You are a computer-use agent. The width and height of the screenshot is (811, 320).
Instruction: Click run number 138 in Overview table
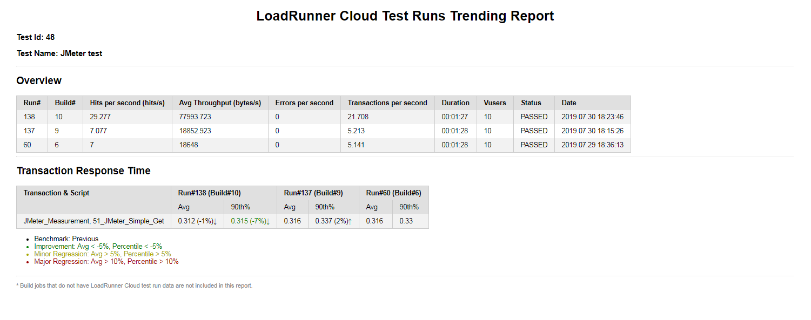coord(29,117)
